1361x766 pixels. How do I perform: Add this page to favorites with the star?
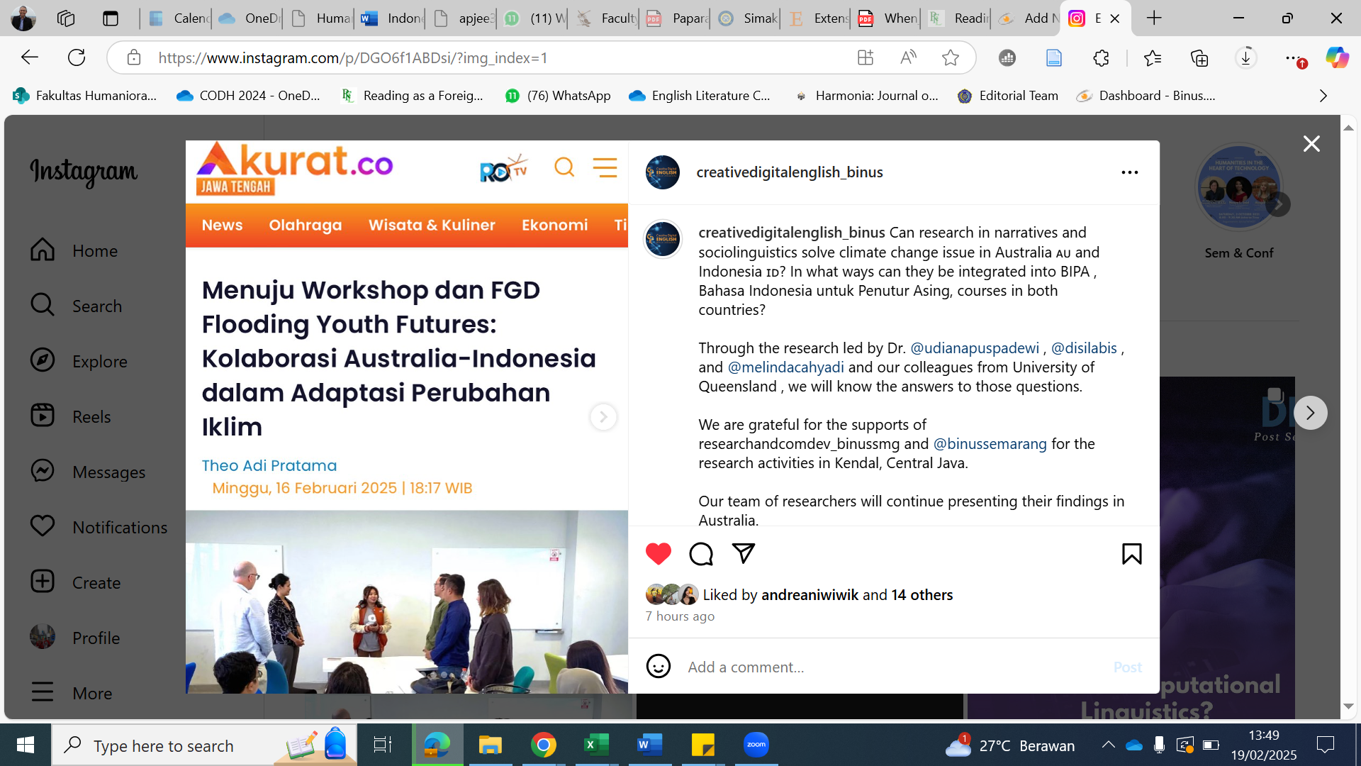950,58
